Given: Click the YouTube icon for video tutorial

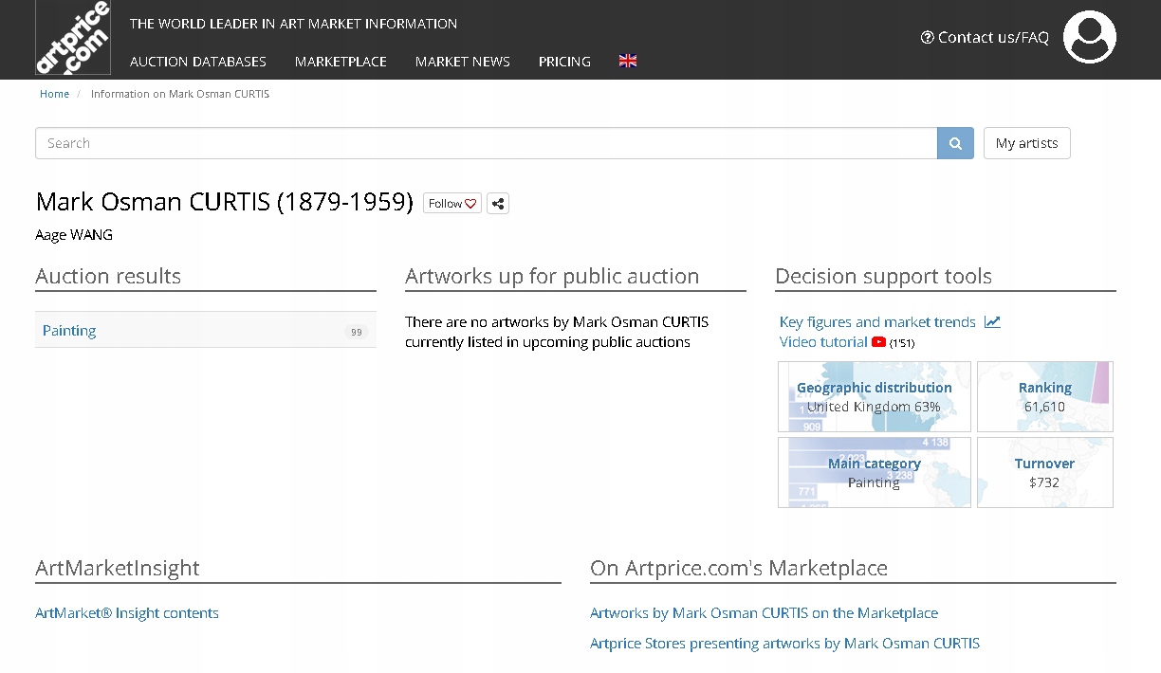Looking at the screenshot, I should [878, 342].
